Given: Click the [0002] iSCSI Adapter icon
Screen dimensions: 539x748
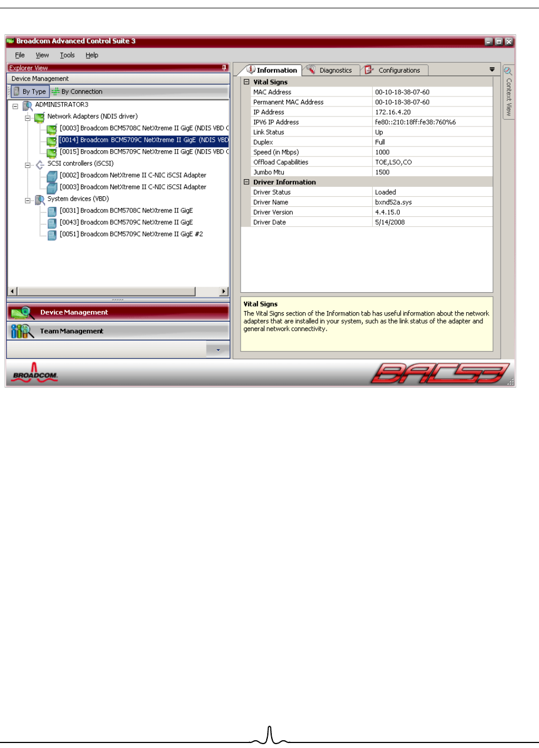Looking at the screenshot, I should click(52, 176).
